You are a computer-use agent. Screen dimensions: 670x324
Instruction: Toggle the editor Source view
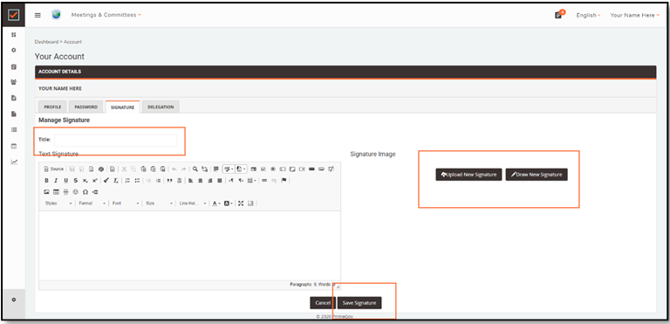[x=54, y=169]
